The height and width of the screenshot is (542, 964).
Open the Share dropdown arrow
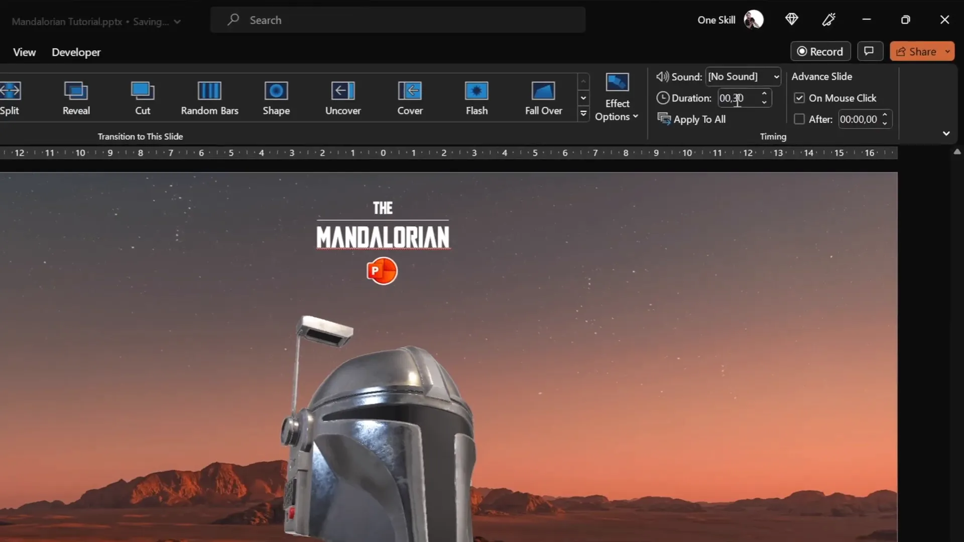(x=948, y=51)
